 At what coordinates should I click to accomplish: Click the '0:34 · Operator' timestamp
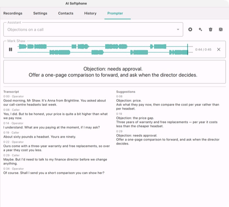point(14,169)
